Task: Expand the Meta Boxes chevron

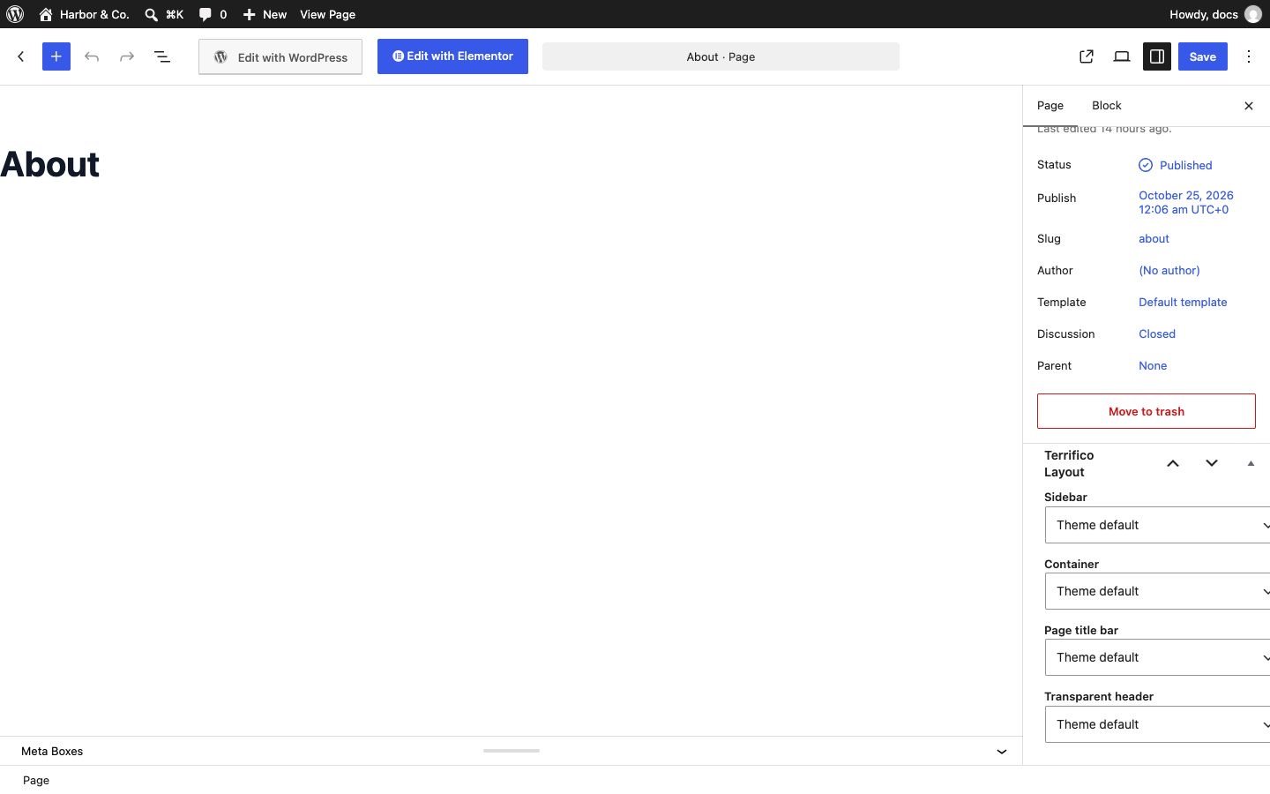Action: (1002, 752)
